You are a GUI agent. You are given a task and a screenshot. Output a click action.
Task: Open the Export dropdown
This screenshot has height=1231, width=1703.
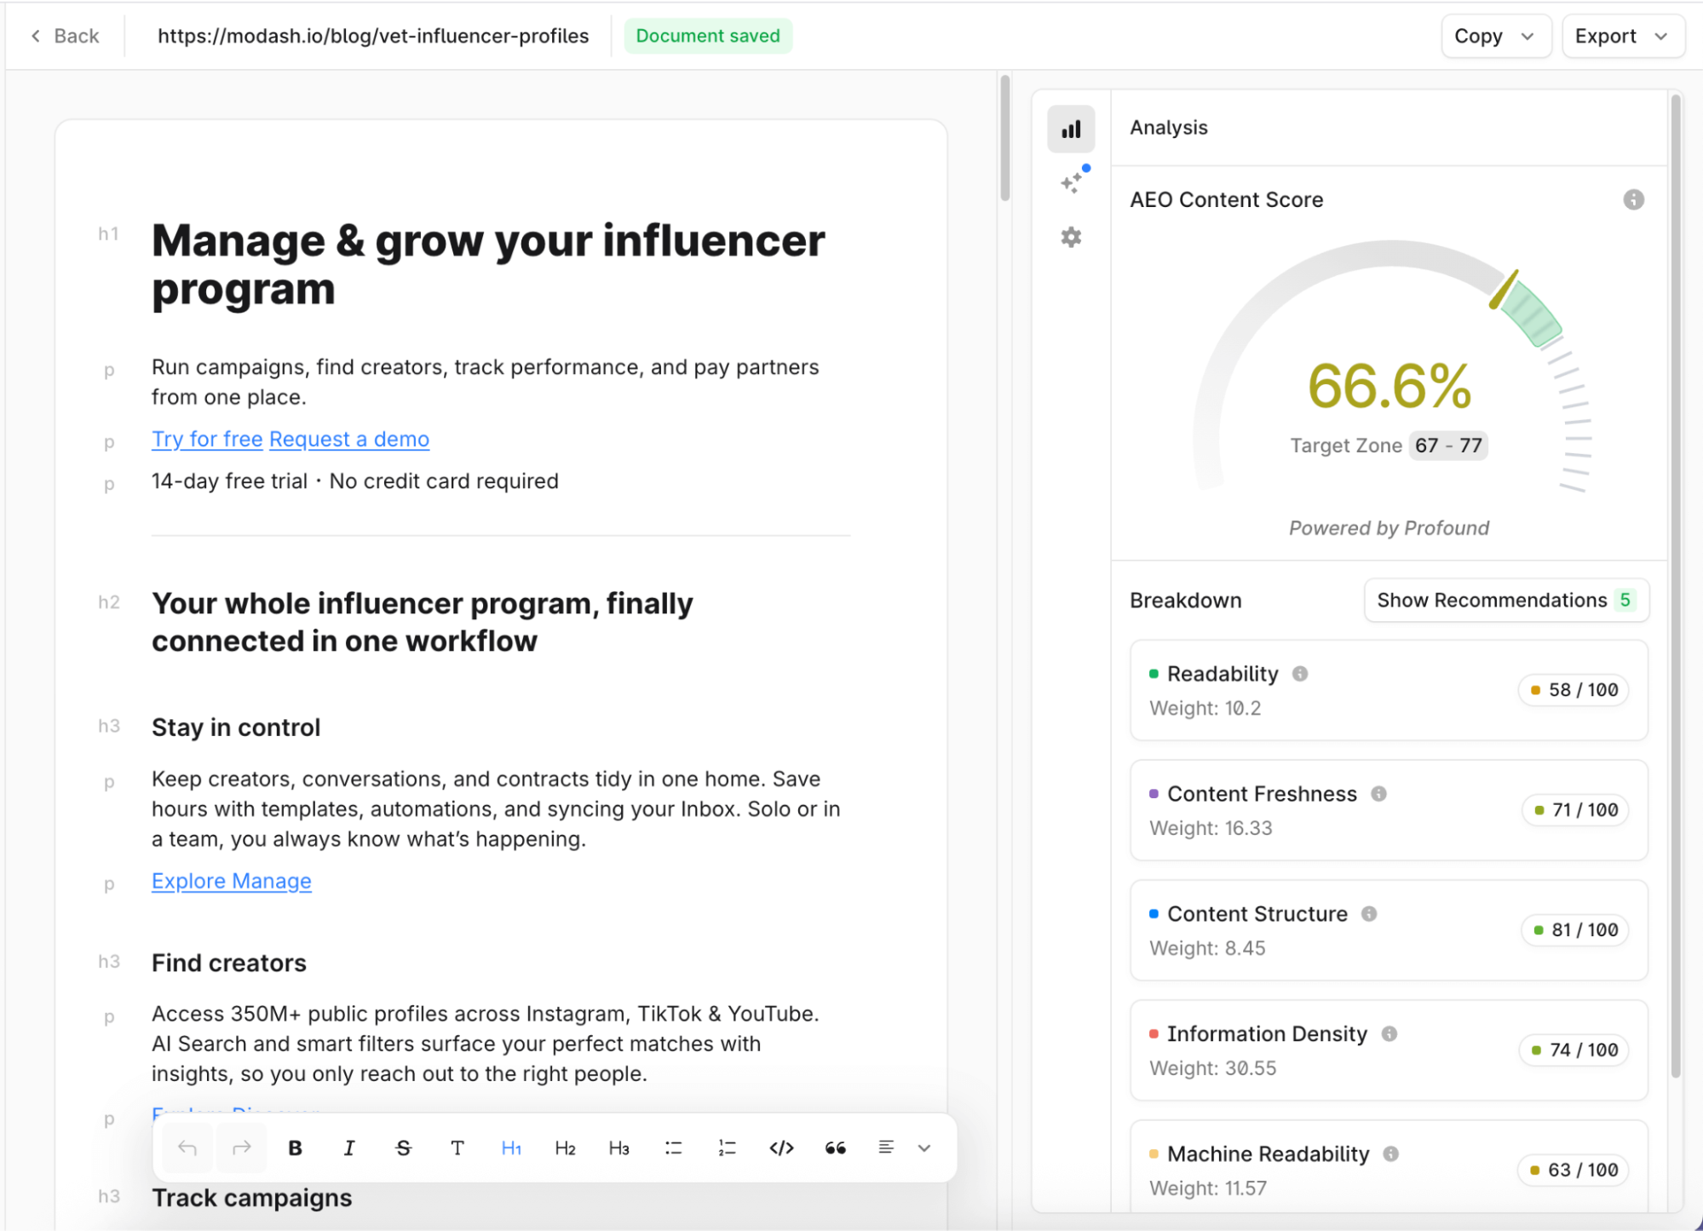click(1621, 36)
